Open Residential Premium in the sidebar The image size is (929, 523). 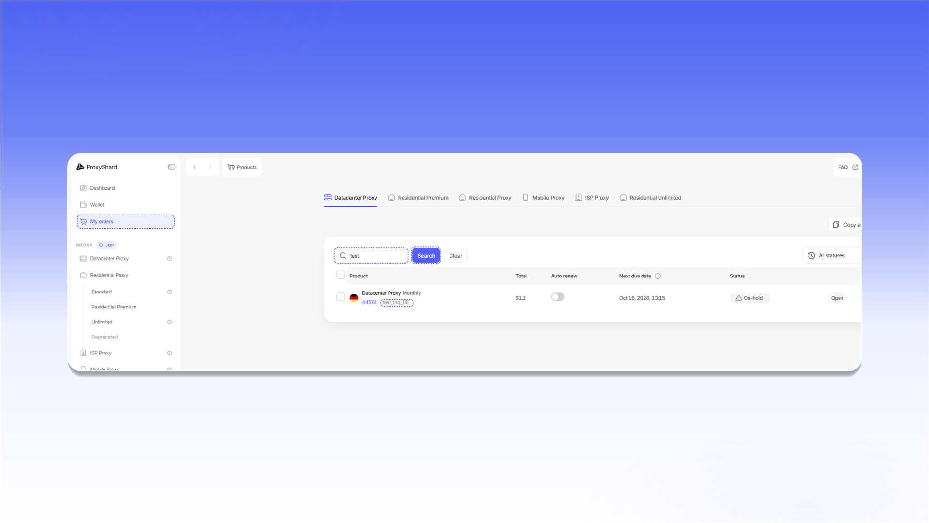coord(114,307)
